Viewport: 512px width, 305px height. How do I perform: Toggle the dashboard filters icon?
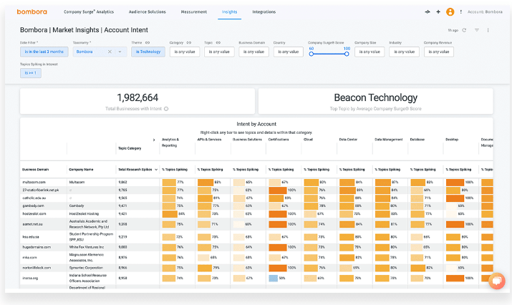[477, 30]
